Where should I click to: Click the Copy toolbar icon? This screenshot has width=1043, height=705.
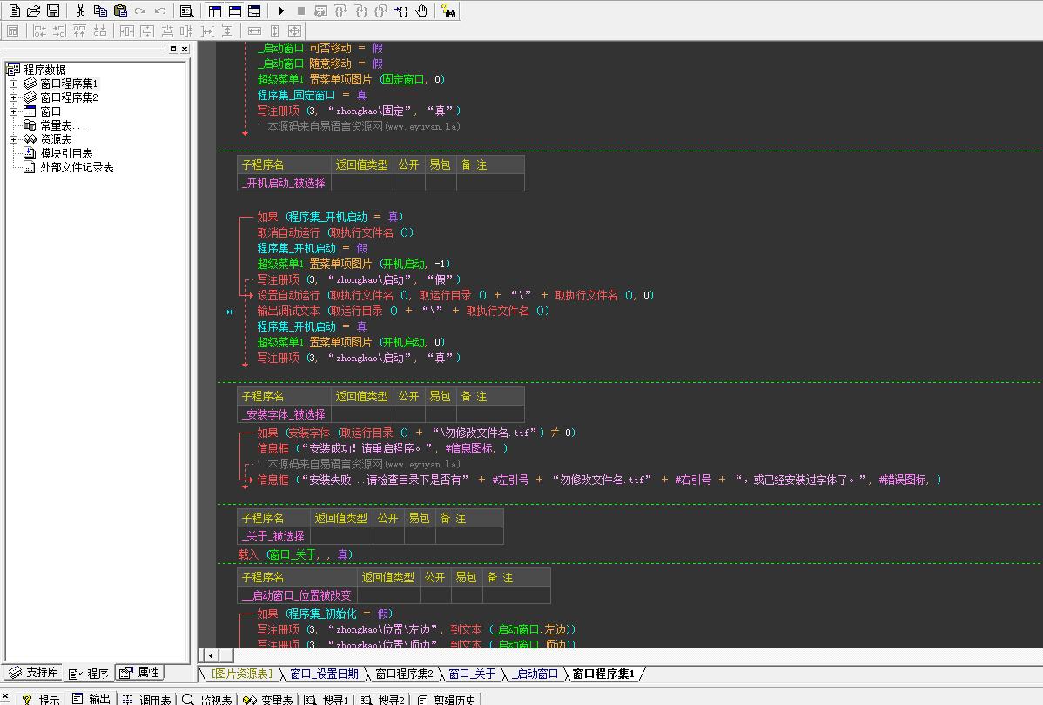tap(100, 10)
